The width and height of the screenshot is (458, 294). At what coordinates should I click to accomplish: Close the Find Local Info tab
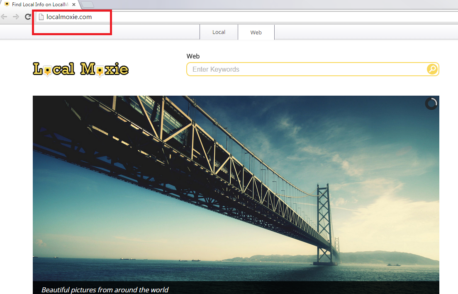pyautogui.click(x=74, y=4)
